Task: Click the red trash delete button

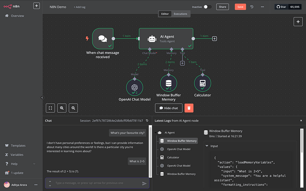Action: tap(189, 108)
